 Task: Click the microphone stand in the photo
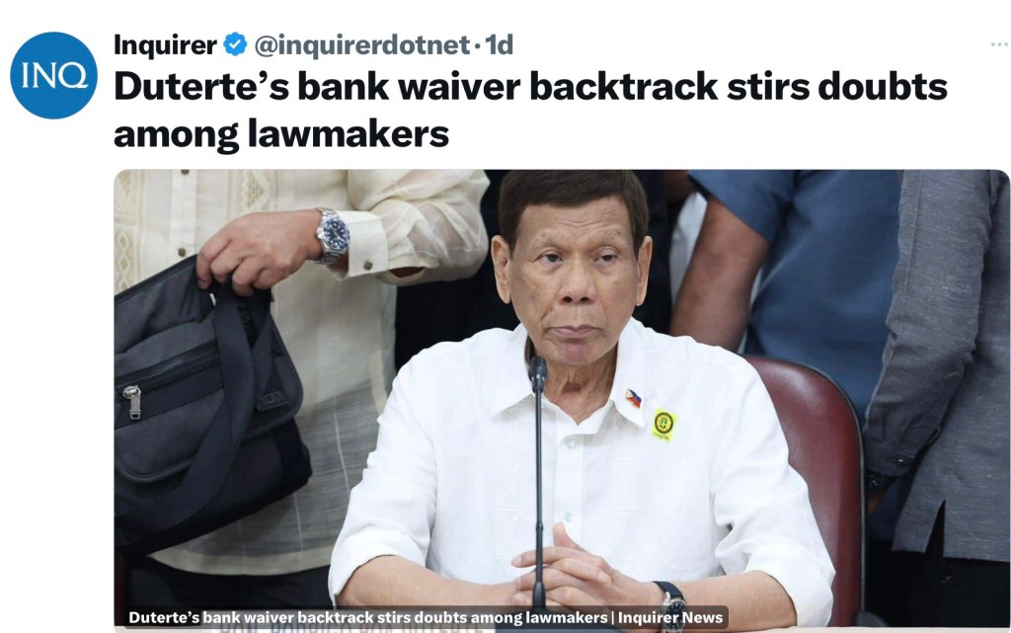pyautogui.click(x=538, y=480)
